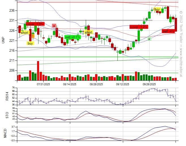Click the 'sell +0.1%' green label
The height and width of the screenshot is (146, 186).
pyautogui.click(x=72, y=37)
